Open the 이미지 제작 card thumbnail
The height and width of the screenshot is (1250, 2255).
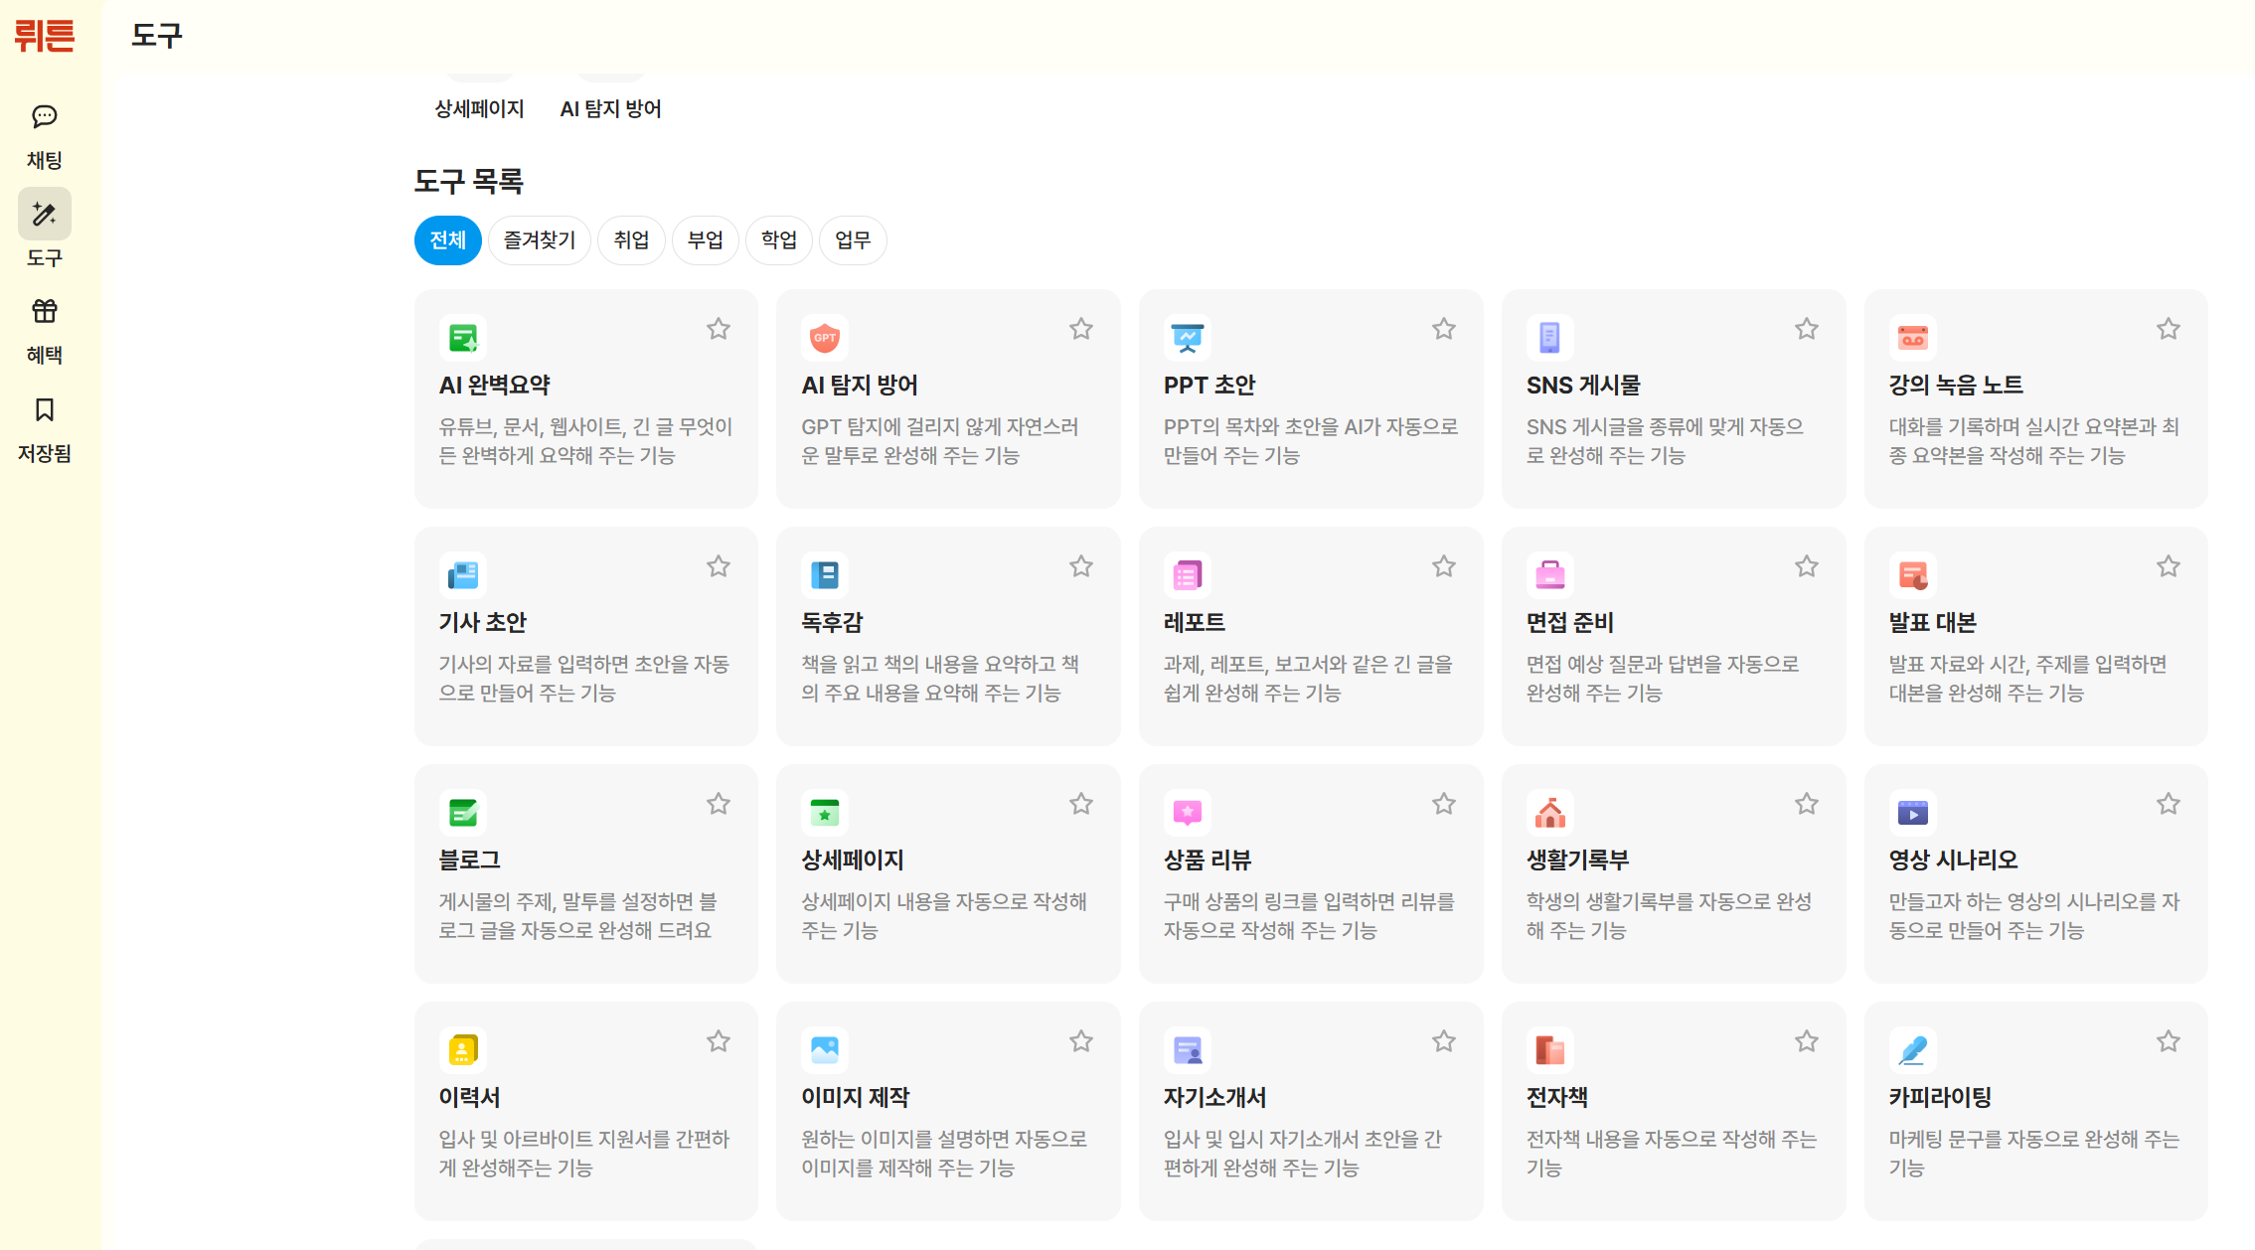[824, 1050]
